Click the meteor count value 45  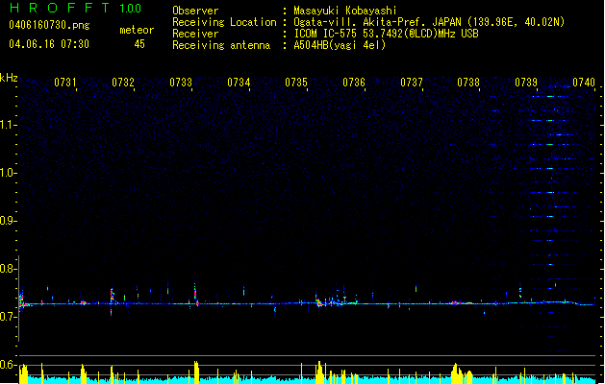coord(139,44)
